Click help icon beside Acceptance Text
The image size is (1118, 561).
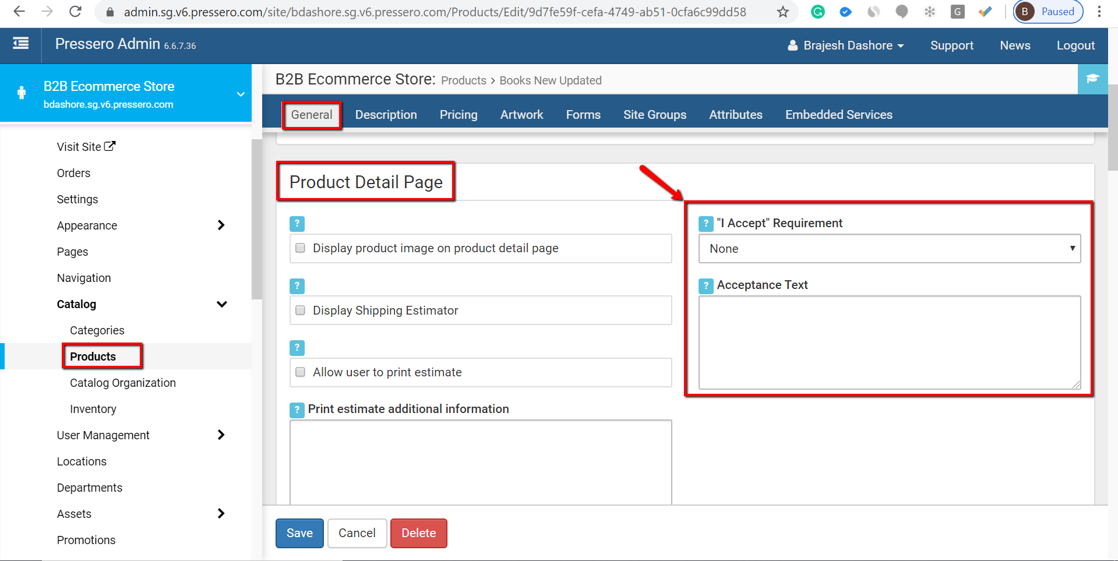(x=706, y=285)
